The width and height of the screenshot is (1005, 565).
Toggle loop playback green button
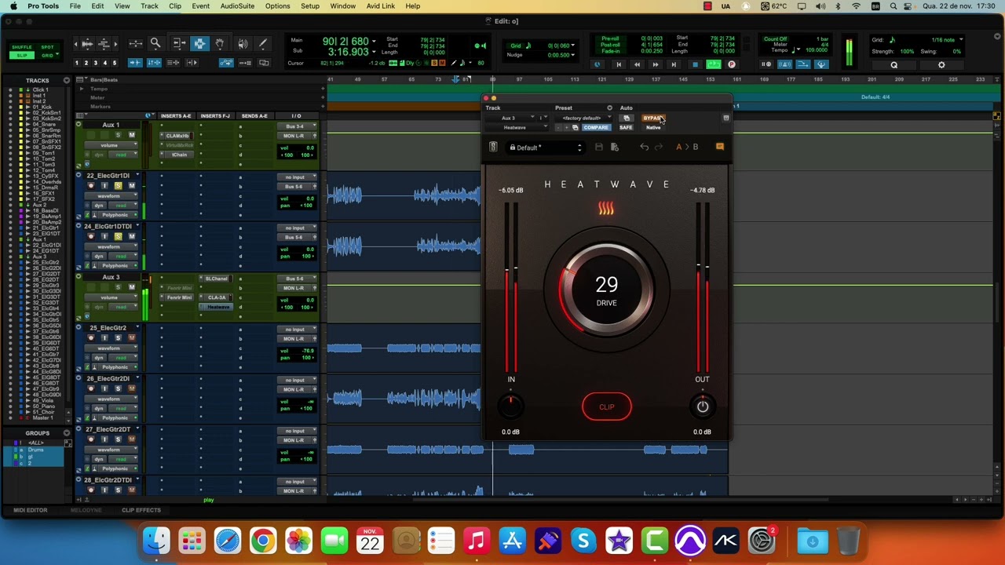714,64
